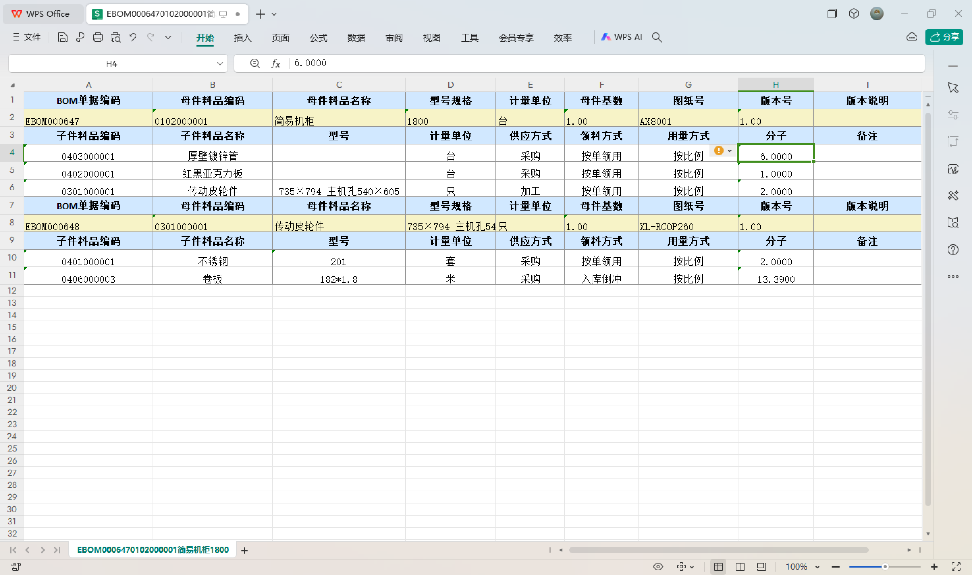Click the Redo arrow
The image size is (972, 575).
151,37
